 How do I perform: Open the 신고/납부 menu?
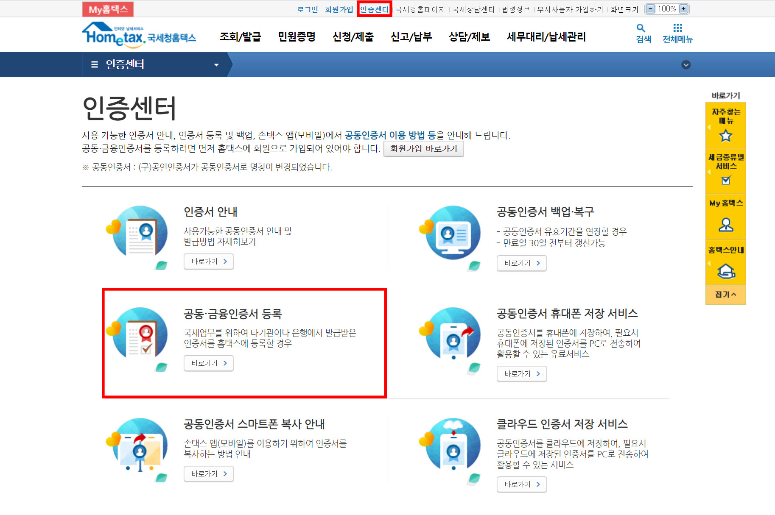411,37
